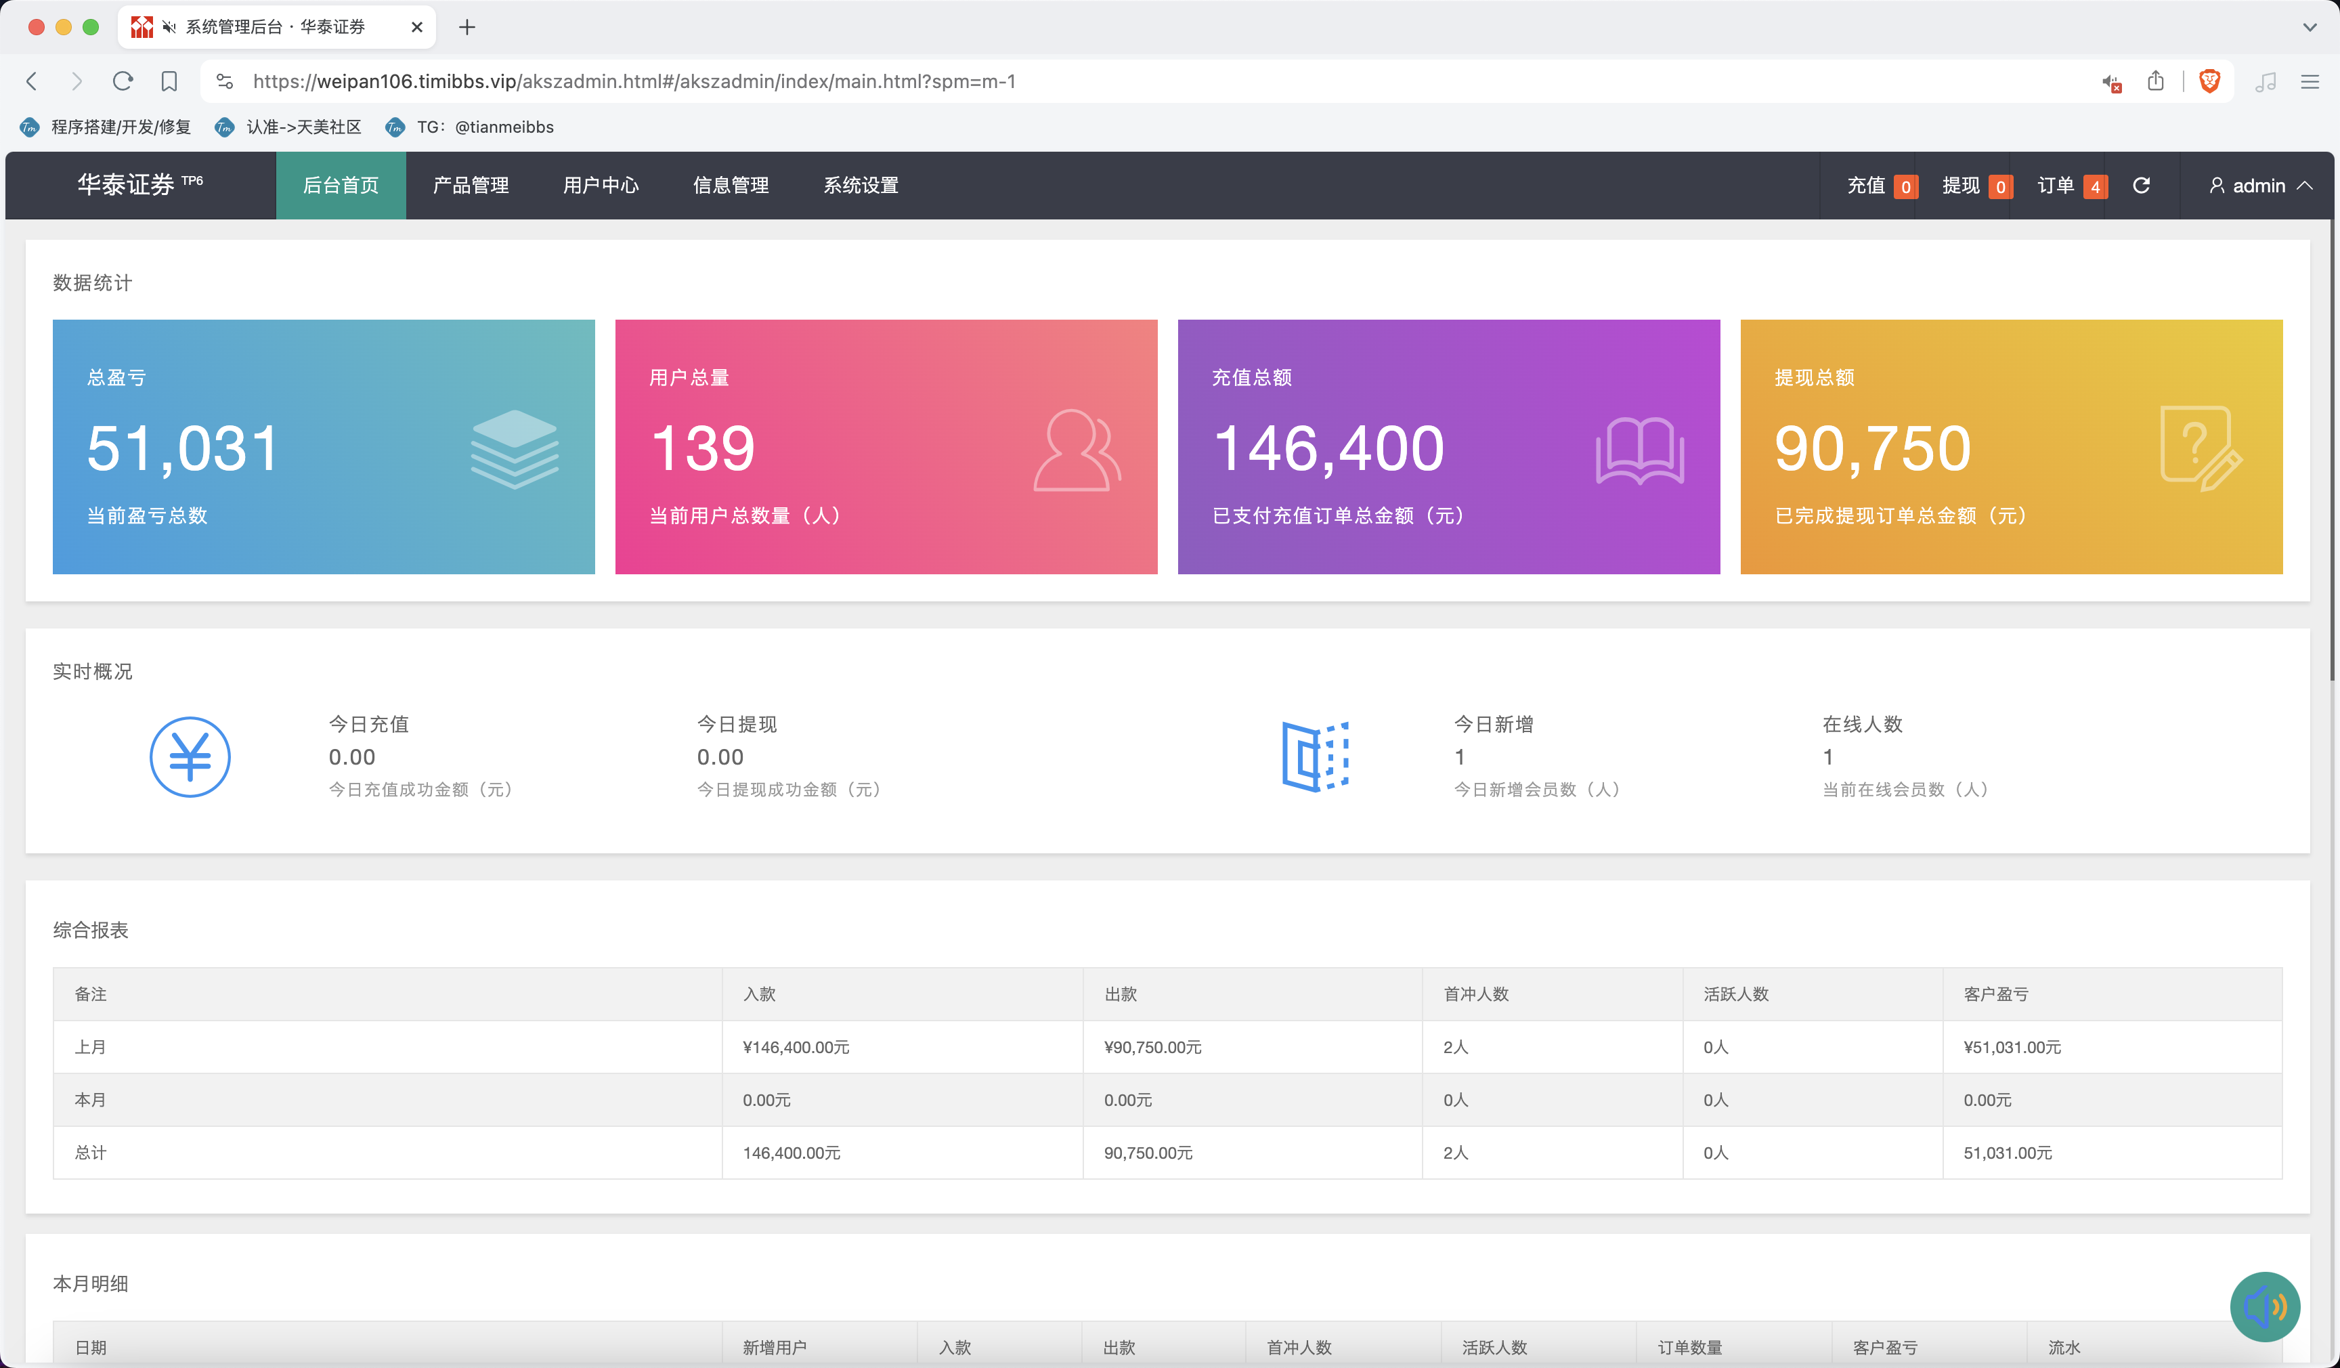Open bookmark TG: @tianmeibbs
The image size is (2340, 1368).
click(x=469, y=127)
